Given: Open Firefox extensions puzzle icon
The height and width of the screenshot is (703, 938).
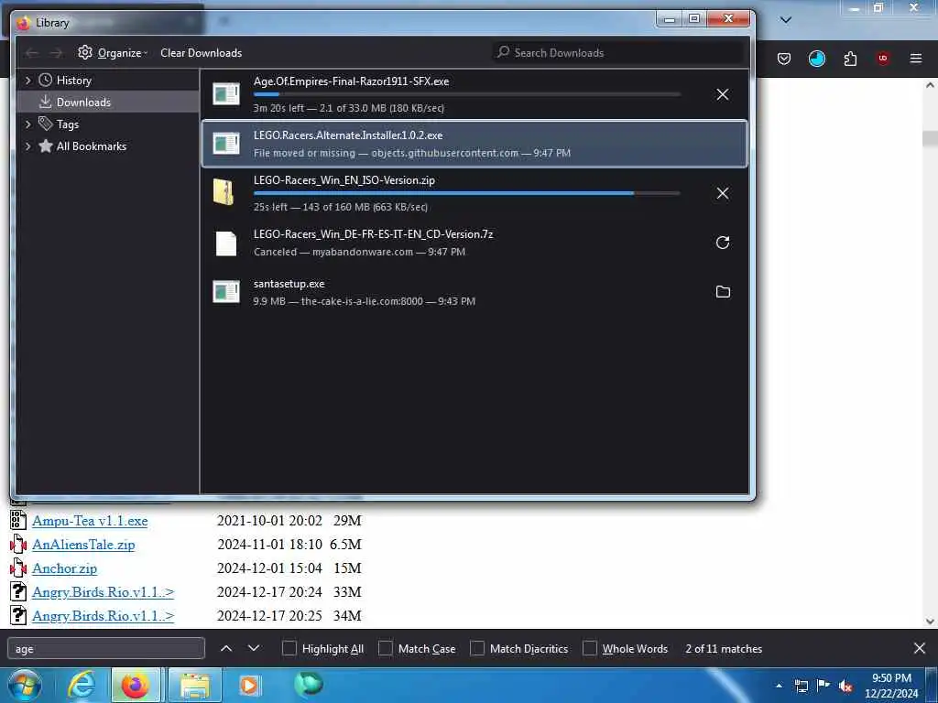Looking at the screenshot, I should [850, 59].
